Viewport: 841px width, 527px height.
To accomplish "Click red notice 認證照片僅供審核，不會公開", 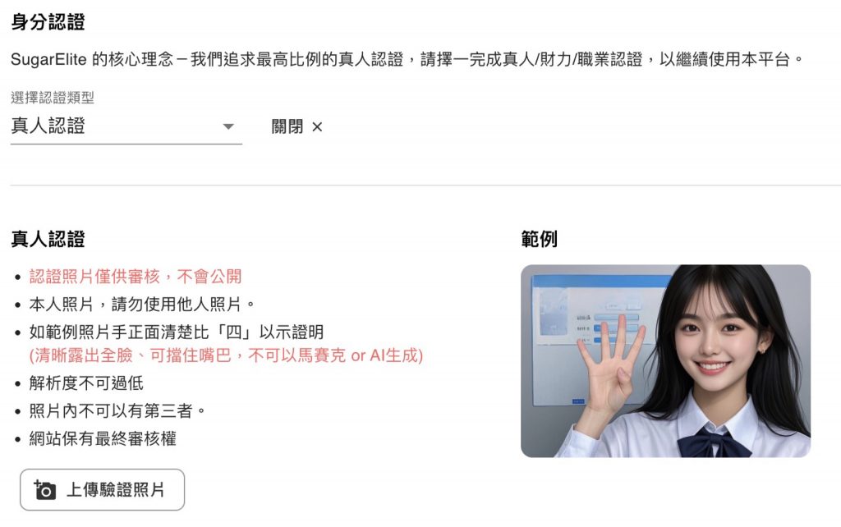I will pos(136,277).
